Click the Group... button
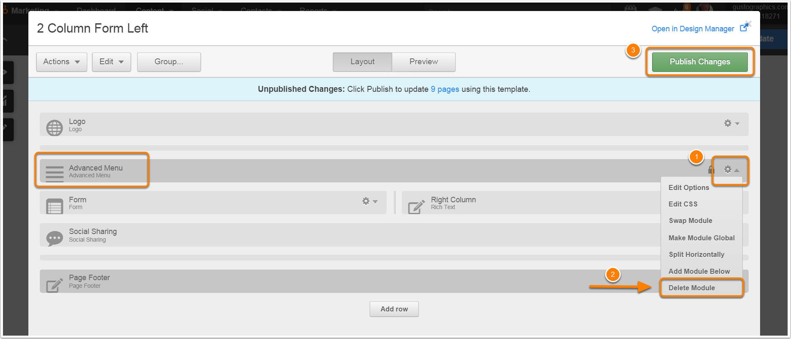The width and height of the screenshot is (791, 339). point(169,62)
